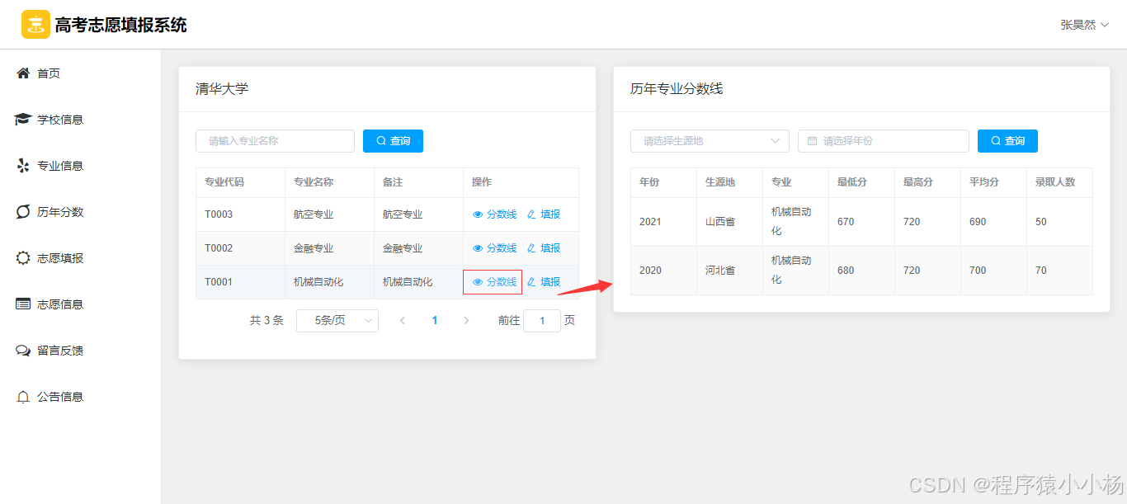Expand the 请选择生源地 dropdown

(x=710, y=141)
